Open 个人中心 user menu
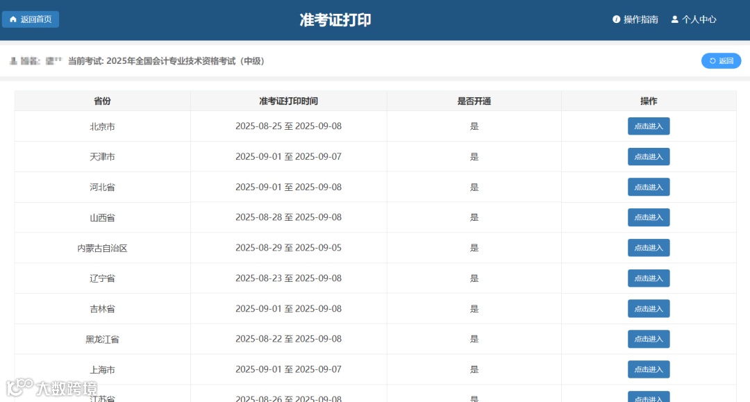 (694, 19)
